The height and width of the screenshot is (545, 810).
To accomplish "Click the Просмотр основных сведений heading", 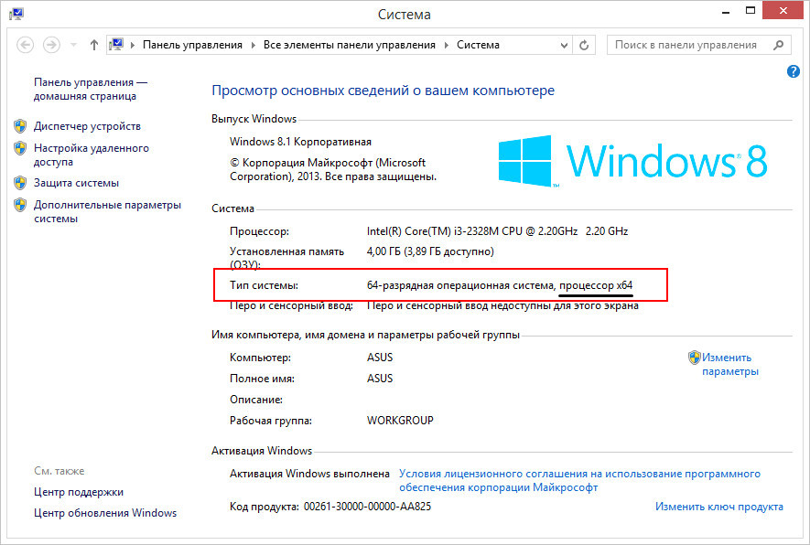I will [383, 91].
